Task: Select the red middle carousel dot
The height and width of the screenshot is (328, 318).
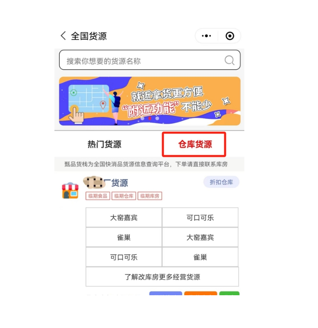Action: pyautogui.click(x=150, y=118)
